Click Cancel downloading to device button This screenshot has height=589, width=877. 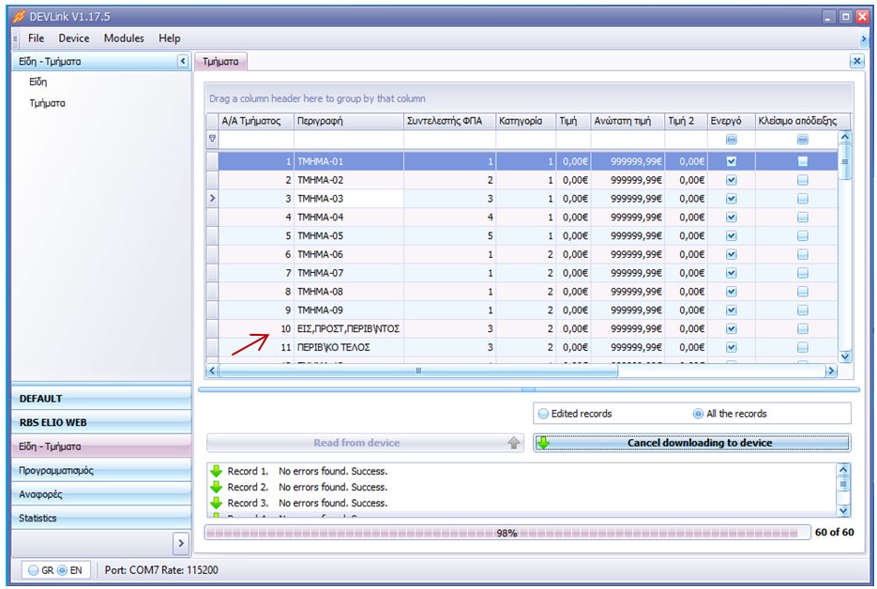click(692, 443)
